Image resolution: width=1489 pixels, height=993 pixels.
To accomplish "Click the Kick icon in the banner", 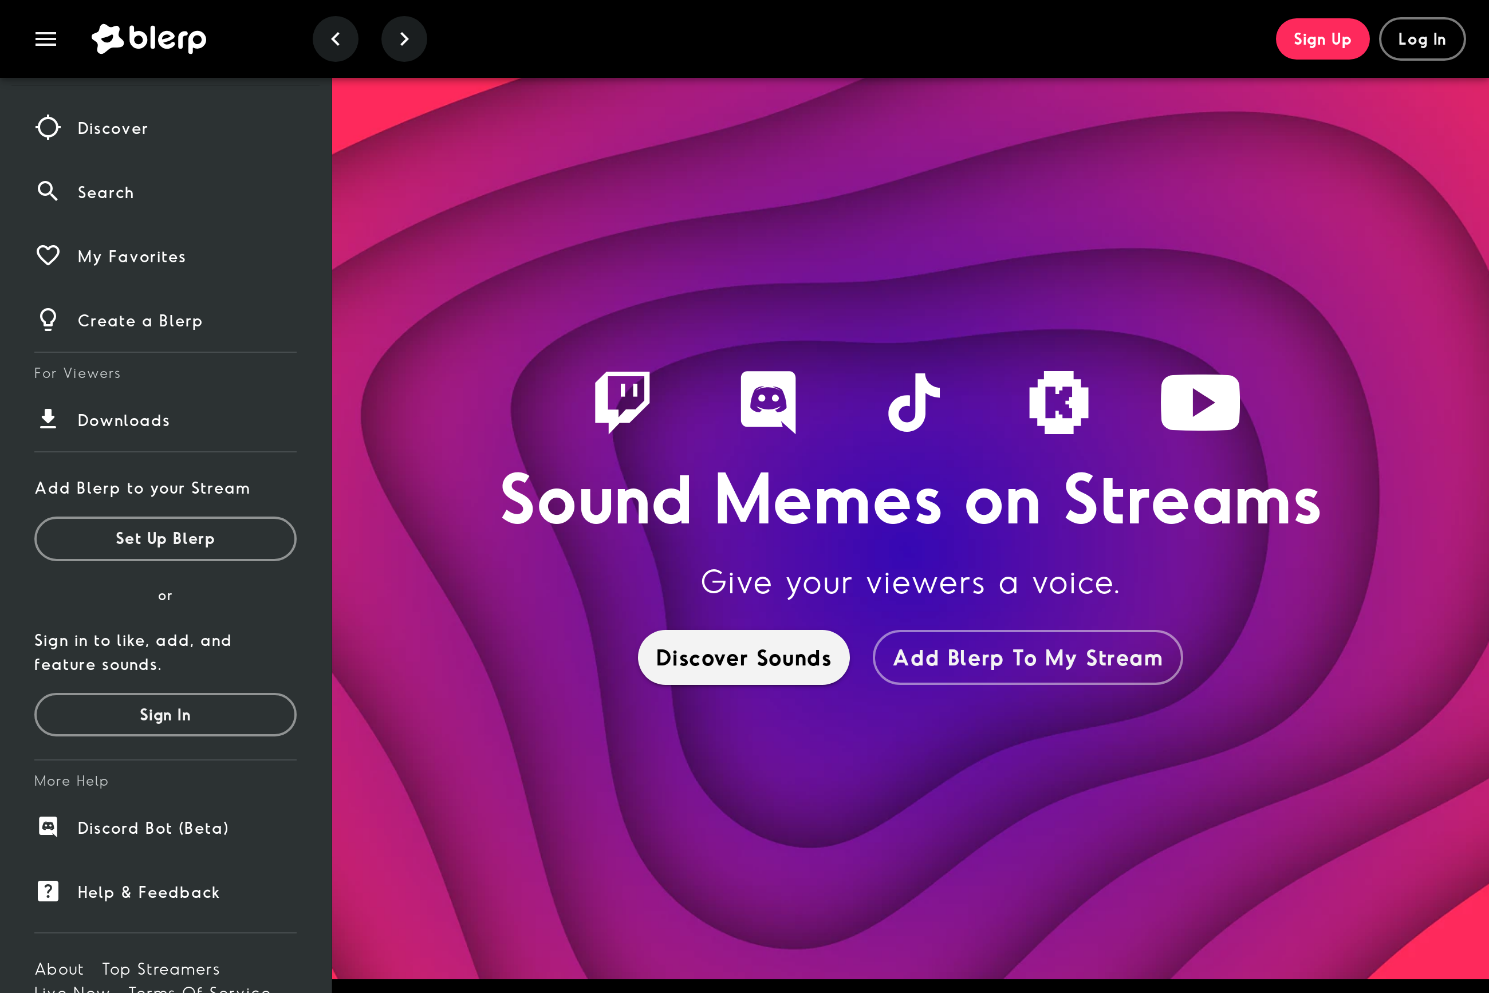I will tap(1058, 401).
